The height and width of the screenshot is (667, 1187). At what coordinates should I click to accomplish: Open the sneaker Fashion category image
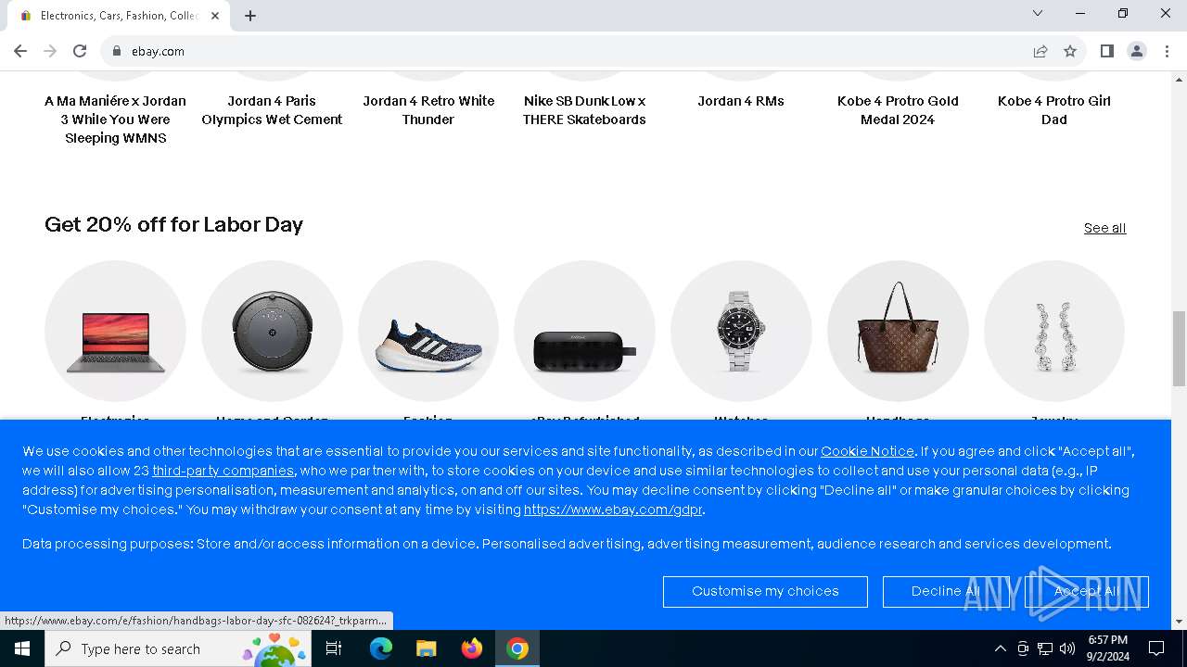[x=428, y=331]
